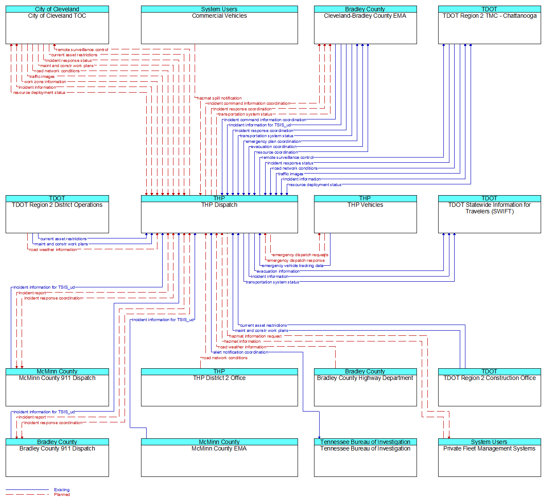Click 'road weather information' label under District Operations
The height and width of the screenshot is (502, 545).
pyautogui.click(x=53, y=250)
